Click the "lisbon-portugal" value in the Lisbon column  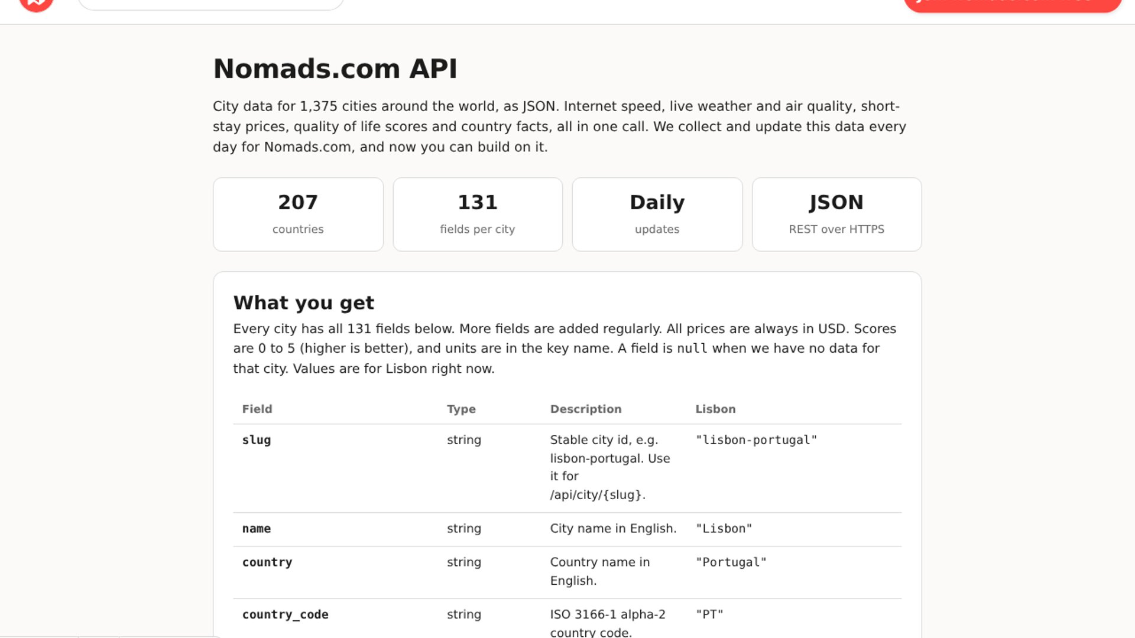pyautogui.click(x=756, y=440)
